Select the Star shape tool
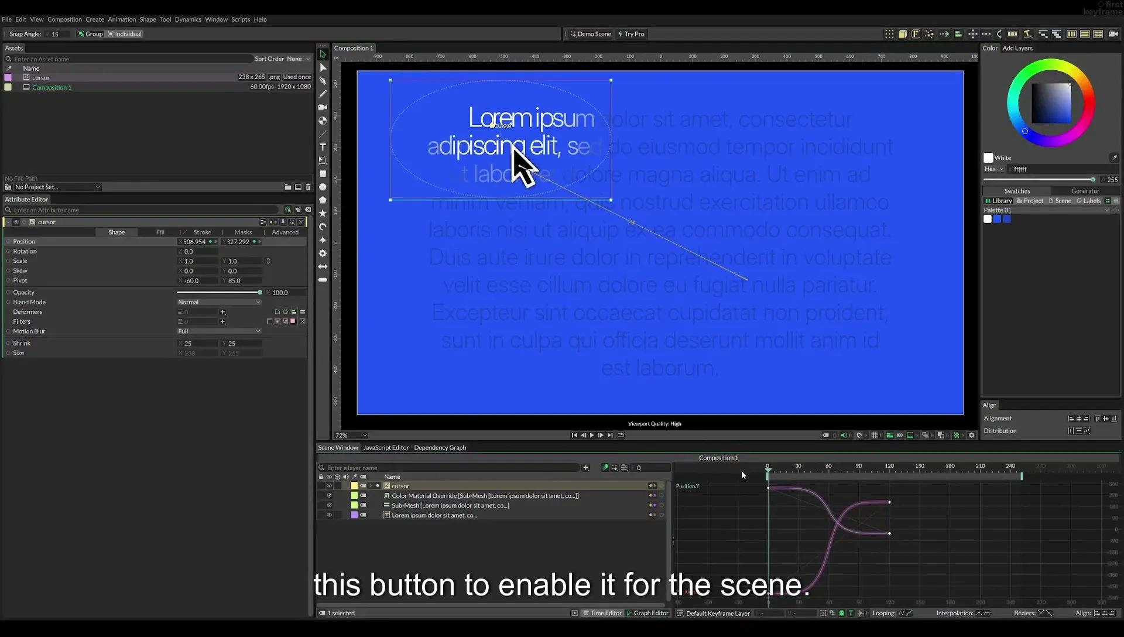Image resolution: width=1124 pixels, height=637 pixels. [323, 214]
